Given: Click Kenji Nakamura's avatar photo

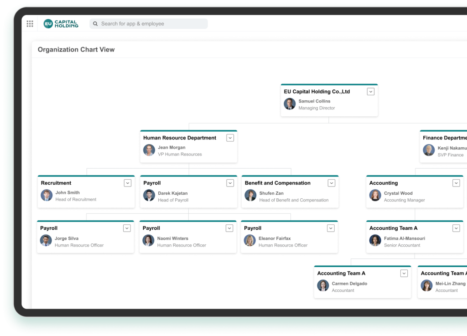Looking at the screenshot, I should coord(429,150).
